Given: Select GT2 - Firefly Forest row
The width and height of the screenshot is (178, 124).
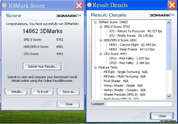Looking at the screenshot, I should point(131,36).
